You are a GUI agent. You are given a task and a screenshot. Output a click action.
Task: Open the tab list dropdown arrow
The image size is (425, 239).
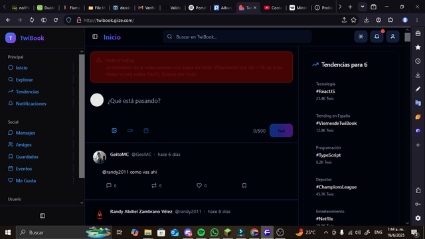tap(363, 7)
